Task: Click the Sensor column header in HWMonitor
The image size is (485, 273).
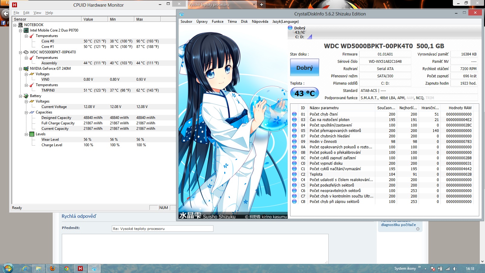Action: click(x=47, y=19)
